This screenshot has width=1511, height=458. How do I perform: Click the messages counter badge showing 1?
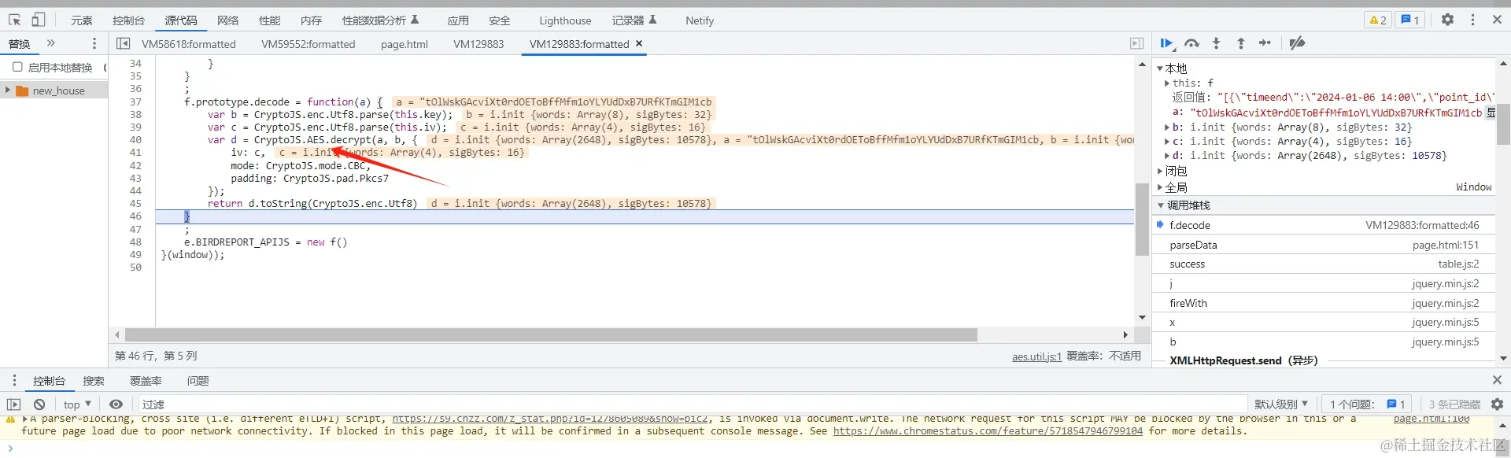coord(1409,20)
